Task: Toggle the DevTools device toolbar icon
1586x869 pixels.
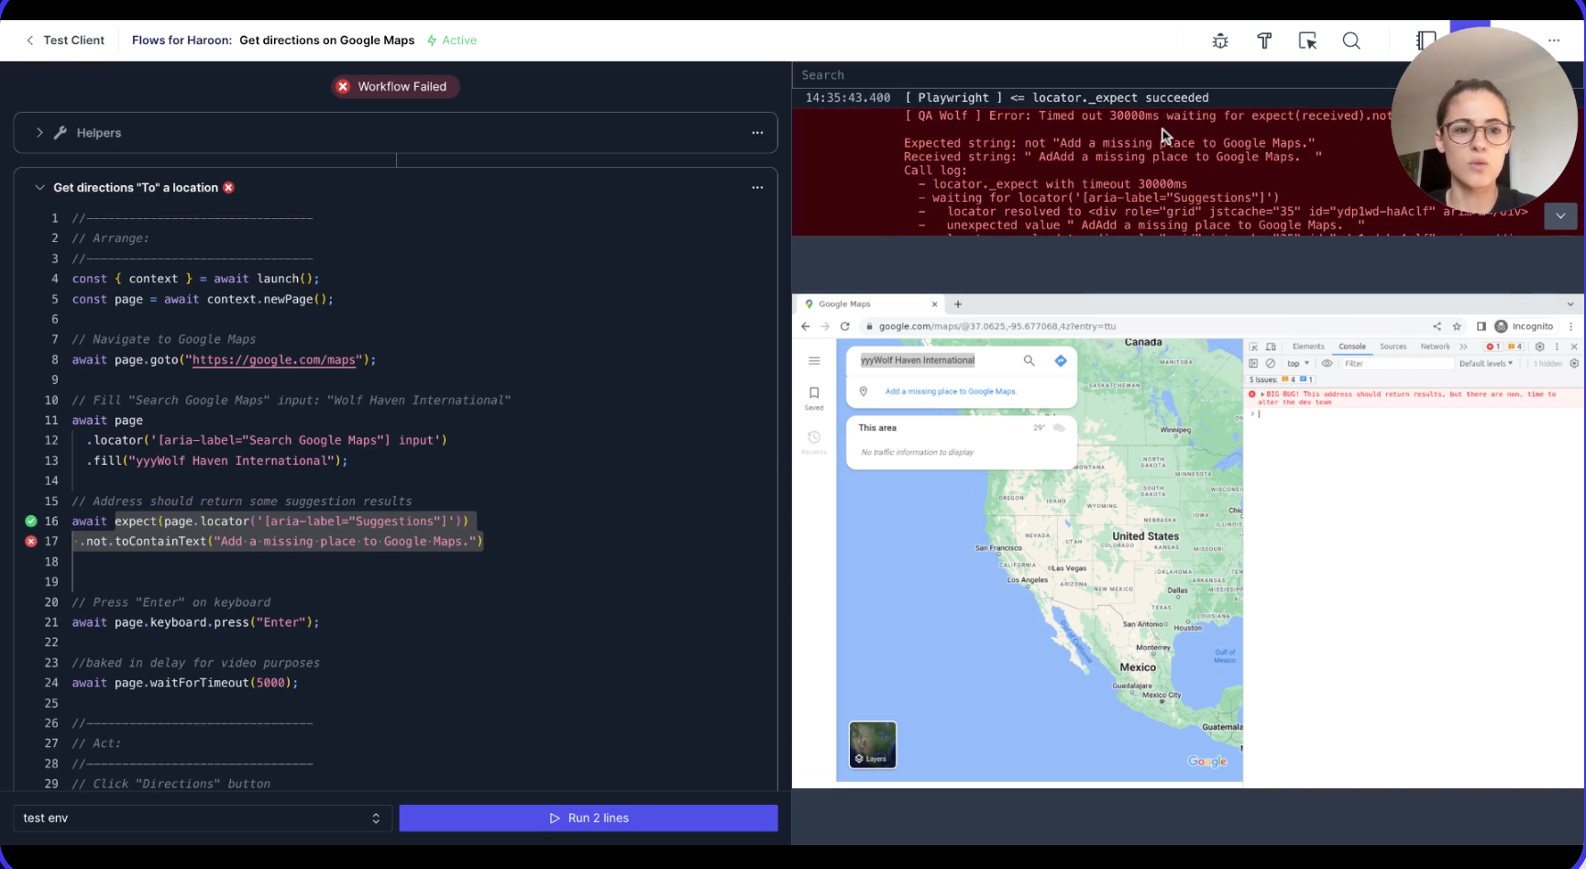Action: coord(1271,346)
